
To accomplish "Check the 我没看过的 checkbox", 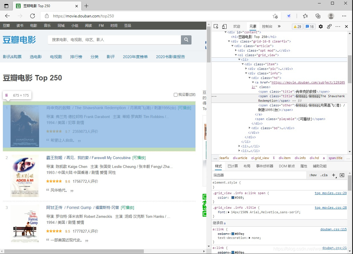I will [x=176, y=95].
